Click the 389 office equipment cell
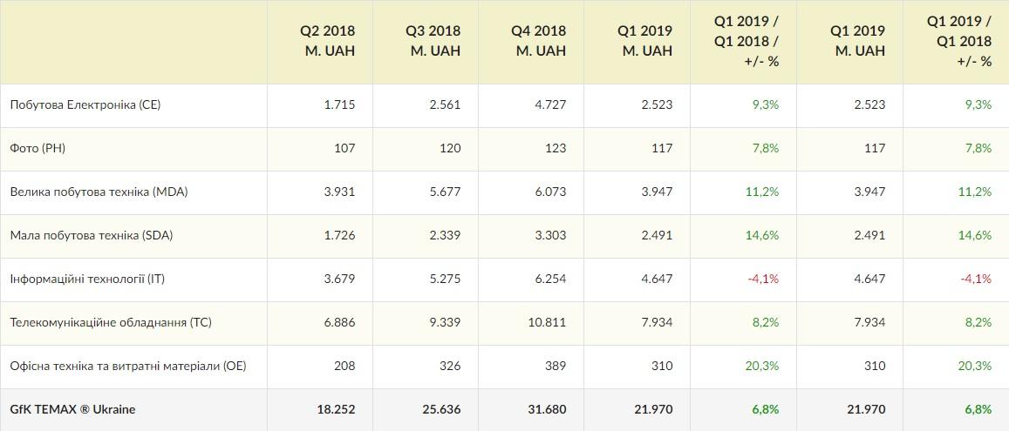Image resolution: width=1009 pixels, height=431 pixels. tap(555, 366)
